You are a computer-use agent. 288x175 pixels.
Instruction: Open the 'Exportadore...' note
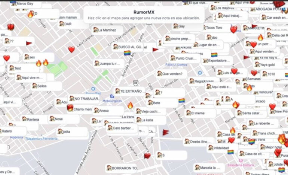(217, 61)
